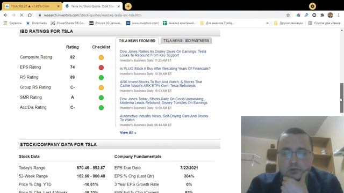Click the scrollbar up arrow
The height and width of the screenshot is (193, 344).
coord(342,30)
